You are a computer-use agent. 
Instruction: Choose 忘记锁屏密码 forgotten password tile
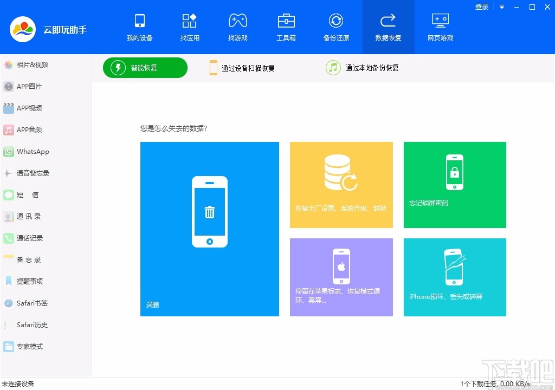[x=455, y=185]
